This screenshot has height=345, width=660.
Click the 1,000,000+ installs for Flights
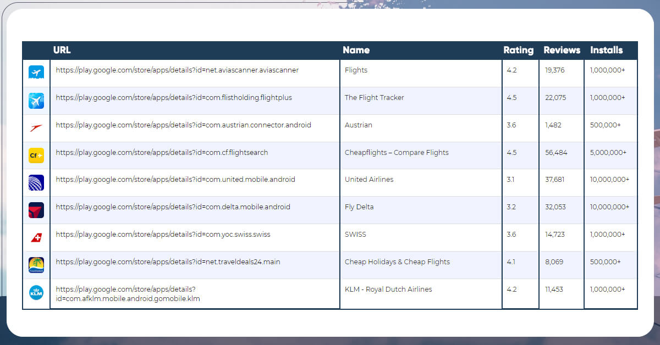click(x=607, y=70)
